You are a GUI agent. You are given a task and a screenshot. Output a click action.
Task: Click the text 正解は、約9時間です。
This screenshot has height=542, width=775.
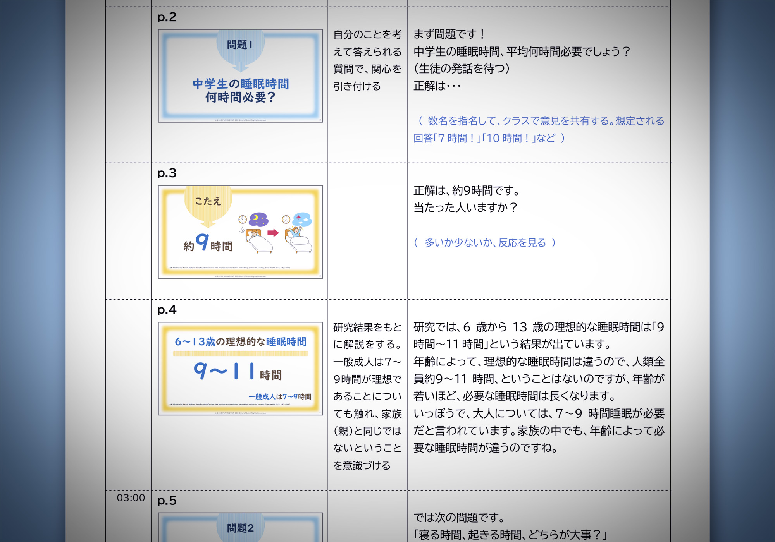coord(467,190)
